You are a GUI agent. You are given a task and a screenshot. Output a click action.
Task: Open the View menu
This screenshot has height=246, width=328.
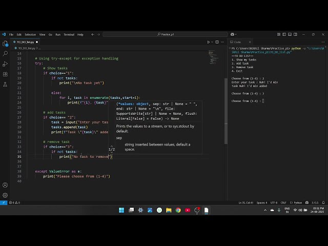[x=42, y=34]
